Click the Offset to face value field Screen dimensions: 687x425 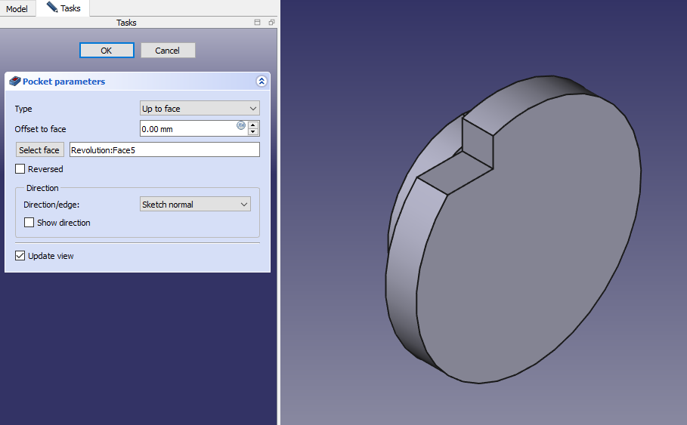(187, 129)
